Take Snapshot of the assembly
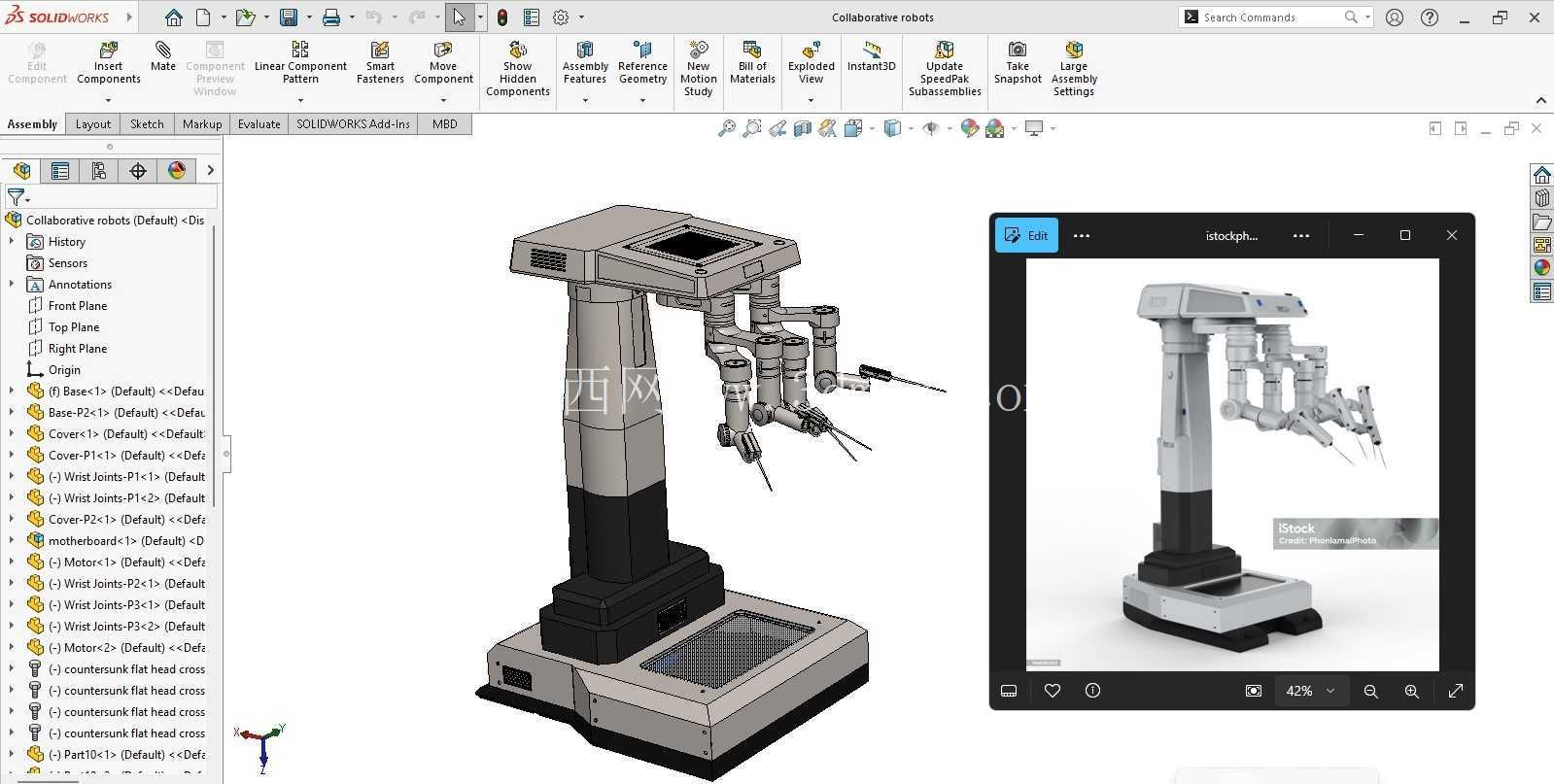The width and height of the screenshot is (1554, 784). (x=1018, y=63)
